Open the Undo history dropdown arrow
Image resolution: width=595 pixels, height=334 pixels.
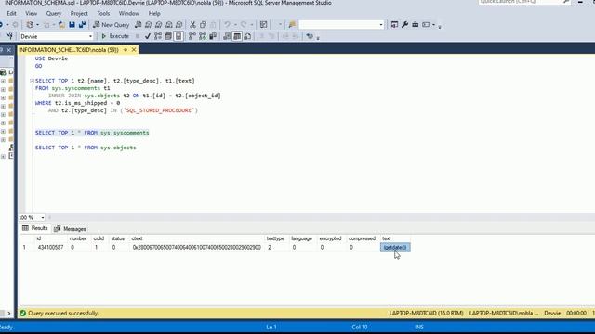point(234,25)
